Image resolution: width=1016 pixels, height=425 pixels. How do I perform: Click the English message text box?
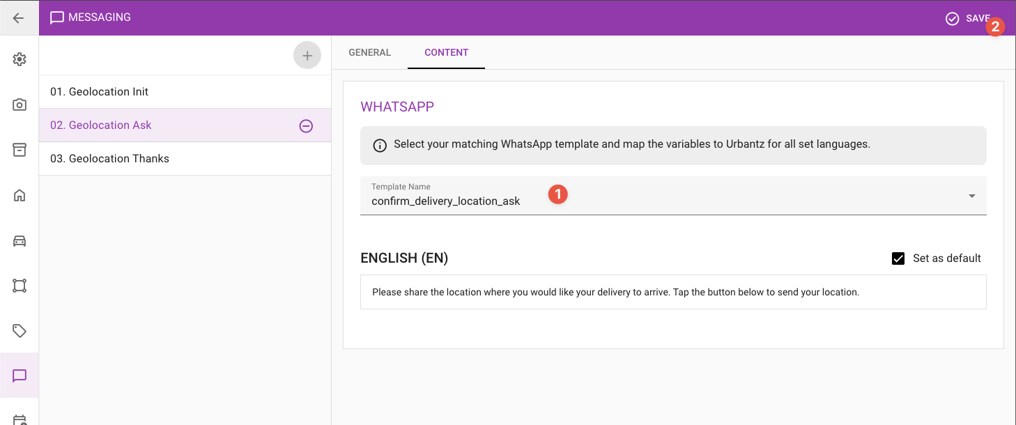point(673,292)
